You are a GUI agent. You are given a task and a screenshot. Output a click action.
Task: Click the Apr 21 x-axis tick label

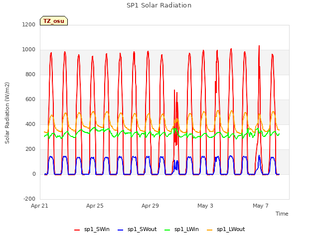(39, 206)
